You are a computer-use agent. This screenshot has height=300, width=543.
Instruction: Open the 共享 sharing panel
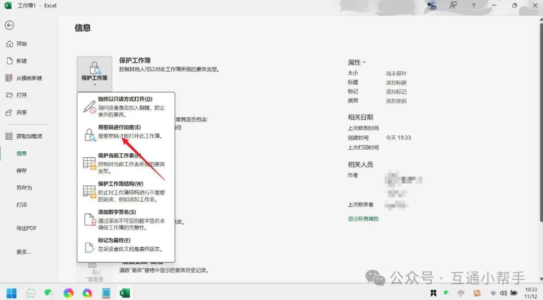coord(21,112)
